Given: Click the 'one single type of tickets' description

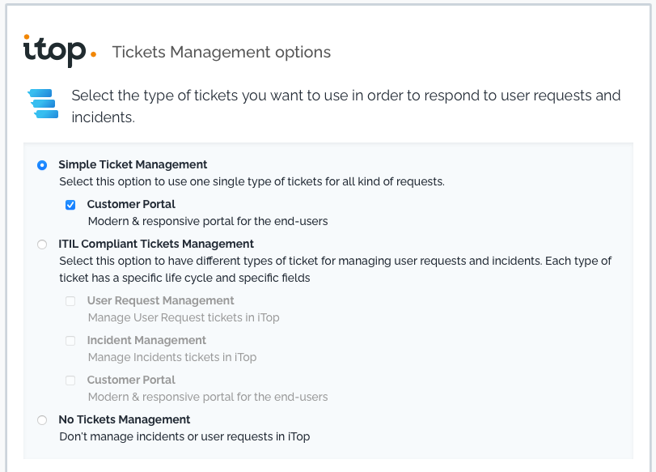Looking at the screenshot, I should click(252, 181).
